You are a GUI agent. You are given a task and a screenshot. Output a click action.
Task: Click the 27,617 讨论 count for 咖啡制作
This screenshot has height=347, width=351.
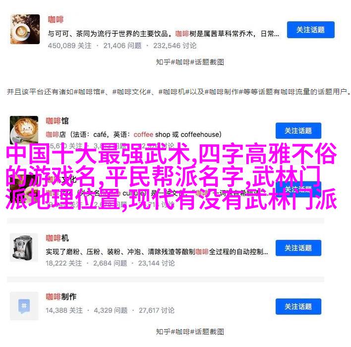click(157, 310)
